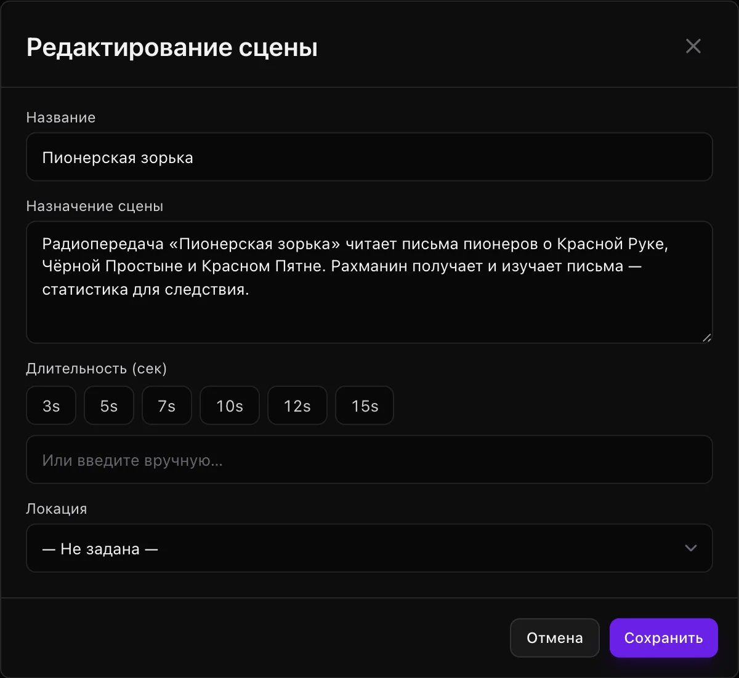Click the Название label

(61, 118)
